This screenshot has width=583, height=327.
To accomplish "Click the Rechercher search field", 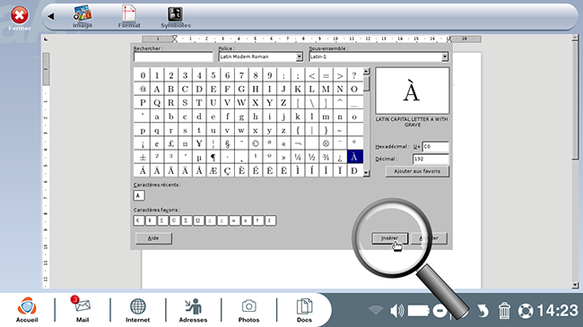I will pyautogui.click(x=173, y=56).
